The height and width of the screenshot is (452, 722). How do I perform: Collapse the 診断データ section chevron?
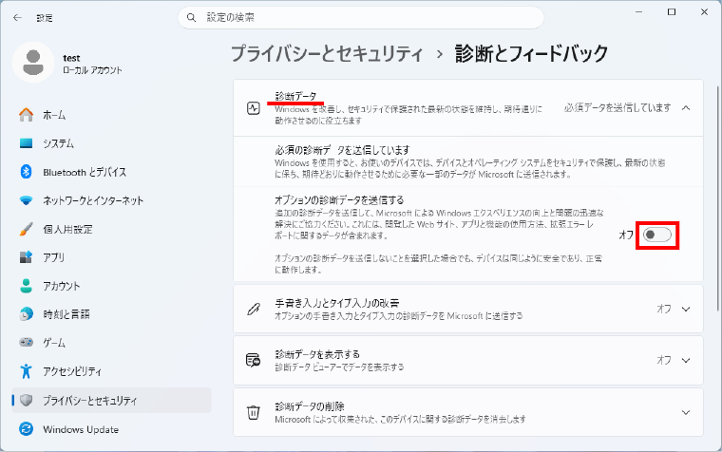pos(686,108)
